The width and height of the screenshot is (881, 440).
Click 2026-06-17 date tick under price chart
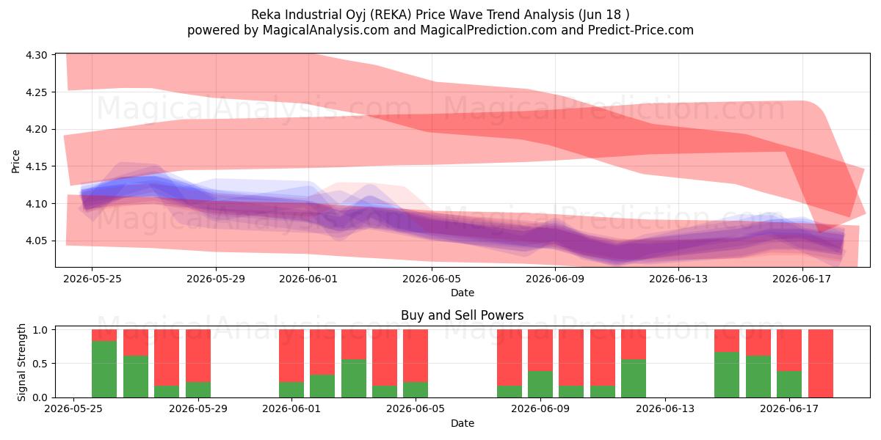point(802,279)
